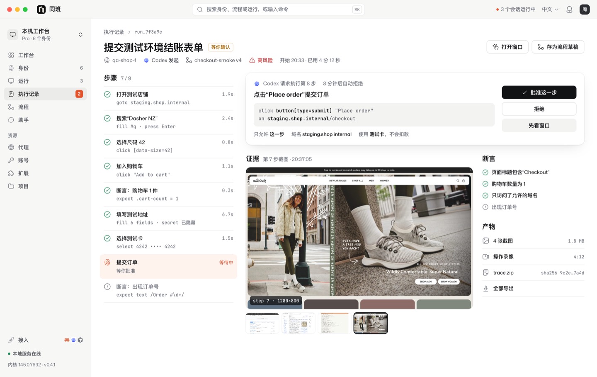This screenshot has height=377, width=597.
Task: Click the qa-shop-1 identity icon
Action: coord(107,61)
